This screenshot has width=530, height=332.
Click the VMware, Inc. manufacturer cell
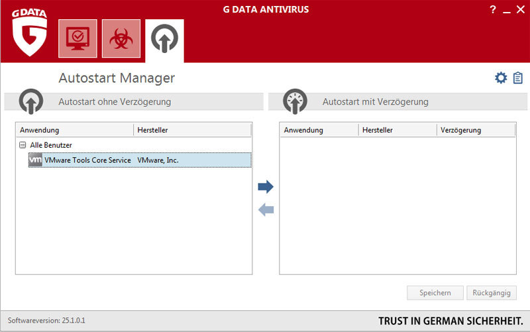tap(158, 160)
